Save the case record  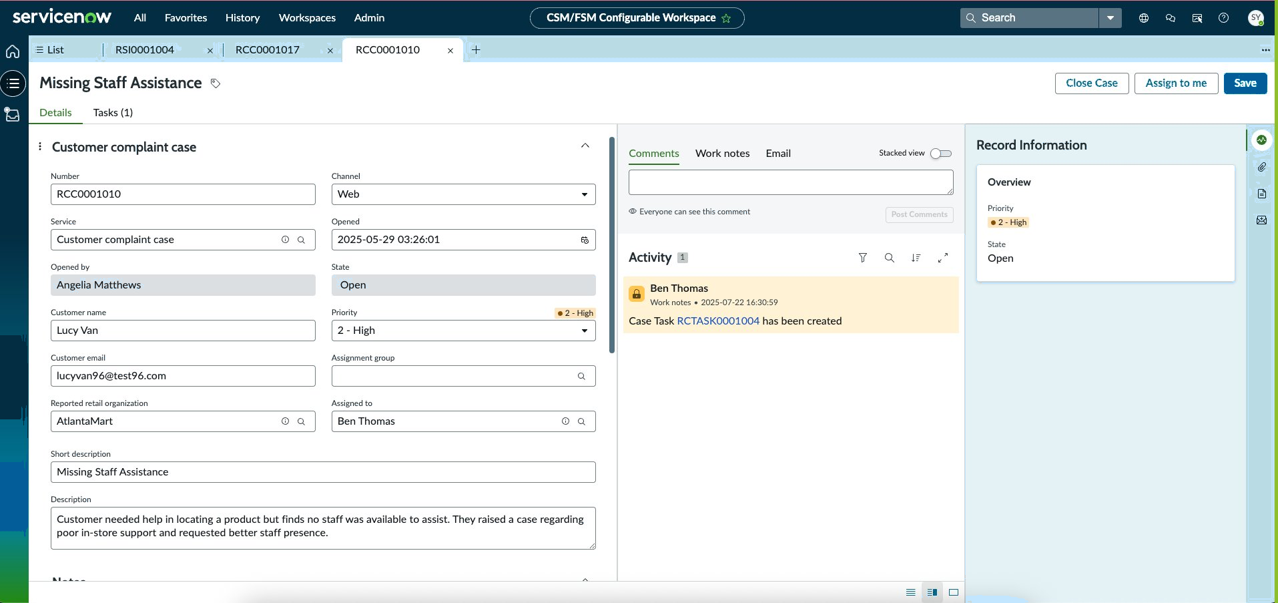click(x=1245, y=83)
